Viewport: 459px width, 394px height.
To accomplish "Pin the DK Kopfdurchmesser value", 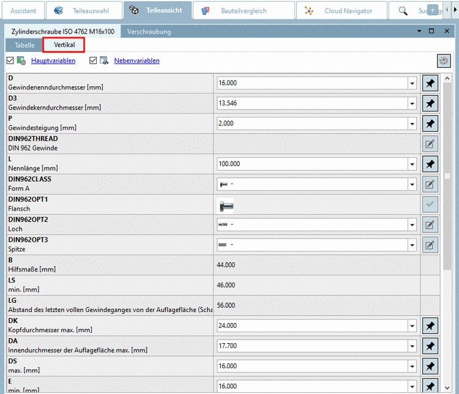I will (430, 325).
